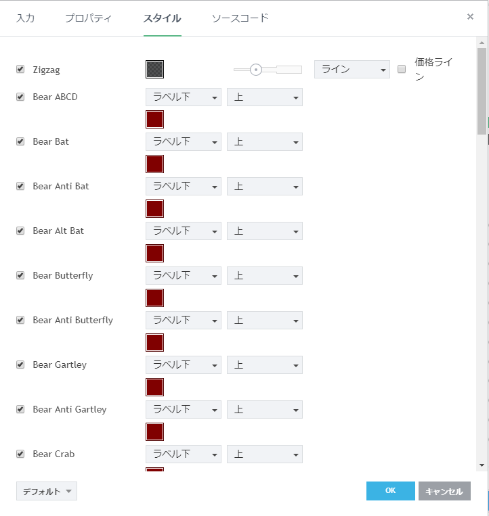Viewport: 489px width, 516px height.
Task: Open Bear Crab ラベル下 shape dropdown
Action: (183, 454)
